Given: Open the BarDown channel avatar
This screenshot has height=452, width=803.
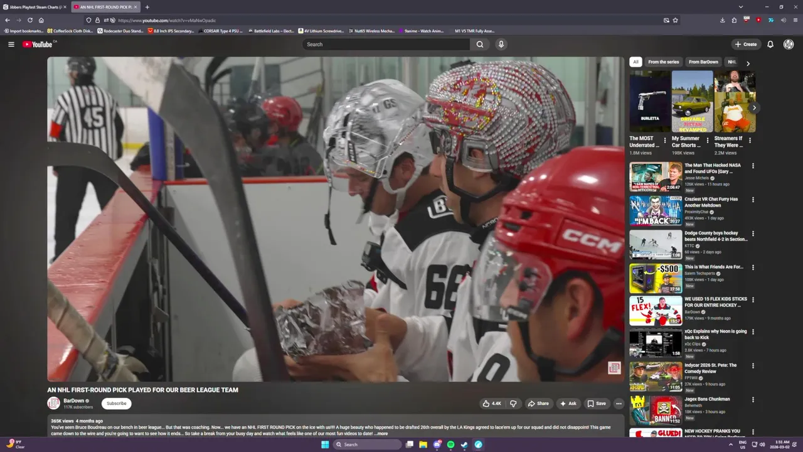Looking at the screenshot, I should 54,403.
